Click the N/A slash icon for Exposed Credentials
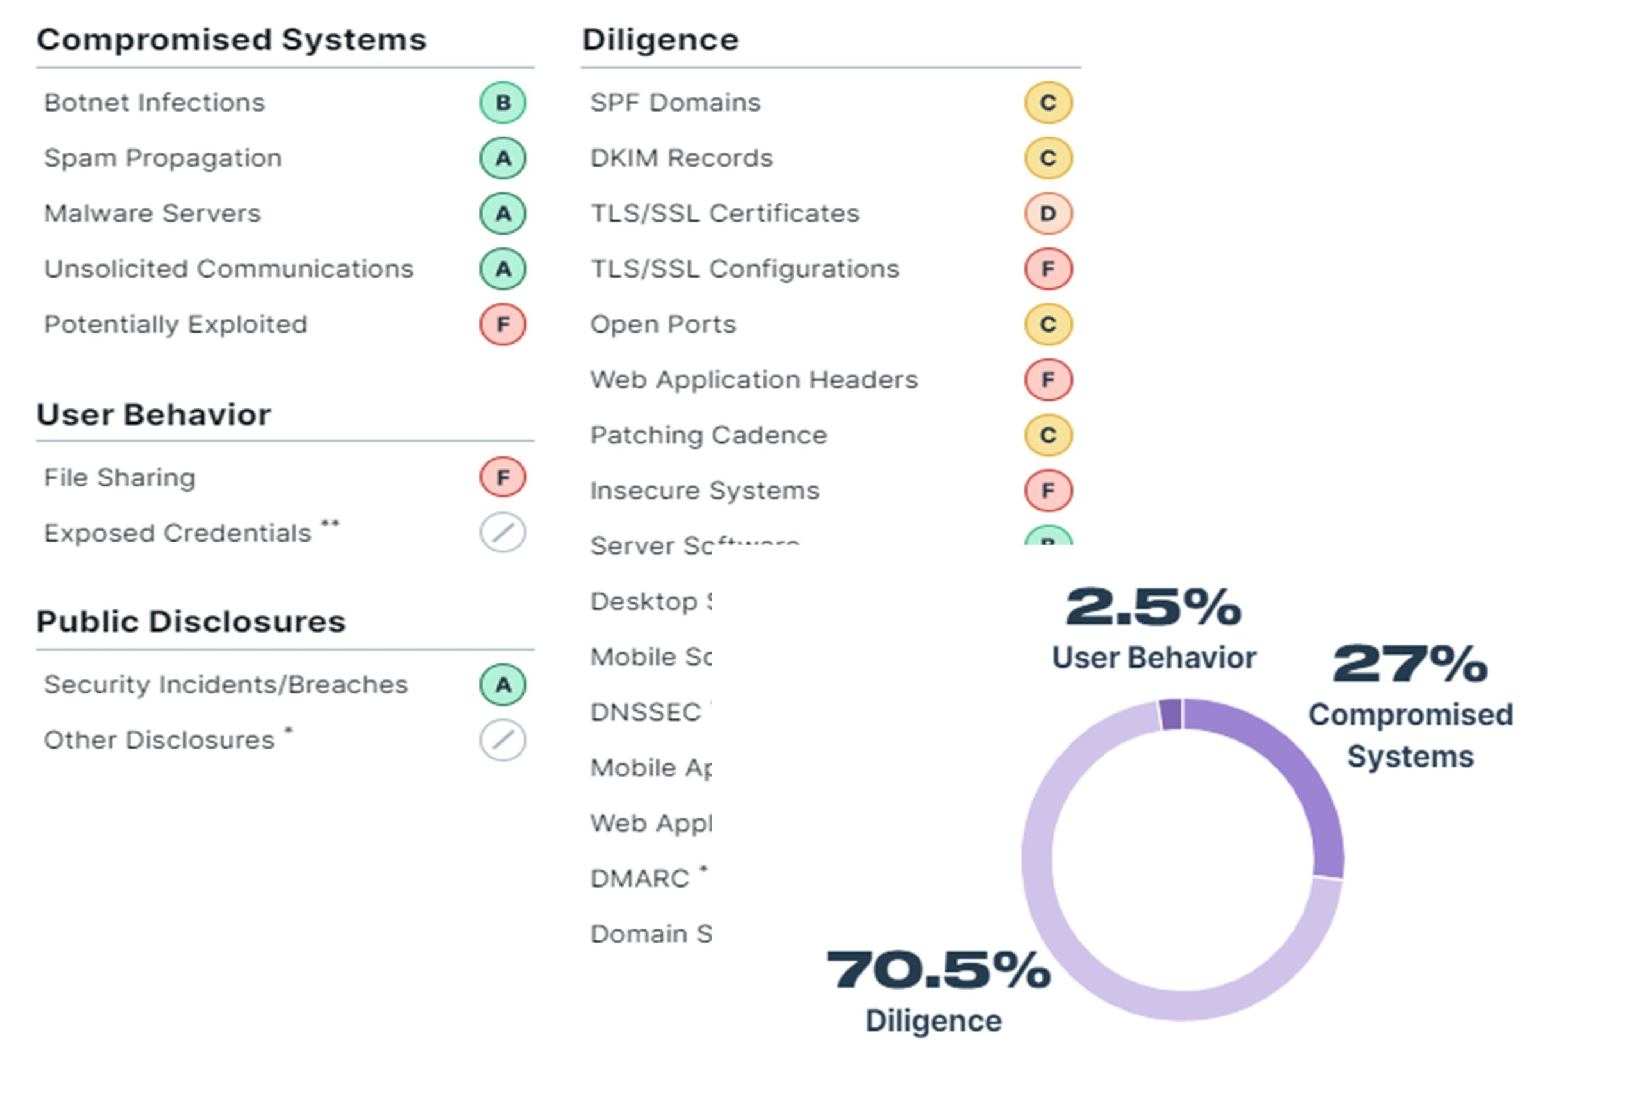Image resolution: width=1641 pixels, height=1094 pixels. click(503, 533)
